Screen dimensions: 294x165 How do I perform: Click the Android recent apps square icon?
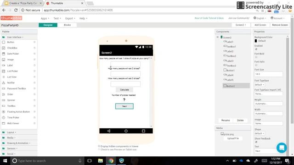143,131
